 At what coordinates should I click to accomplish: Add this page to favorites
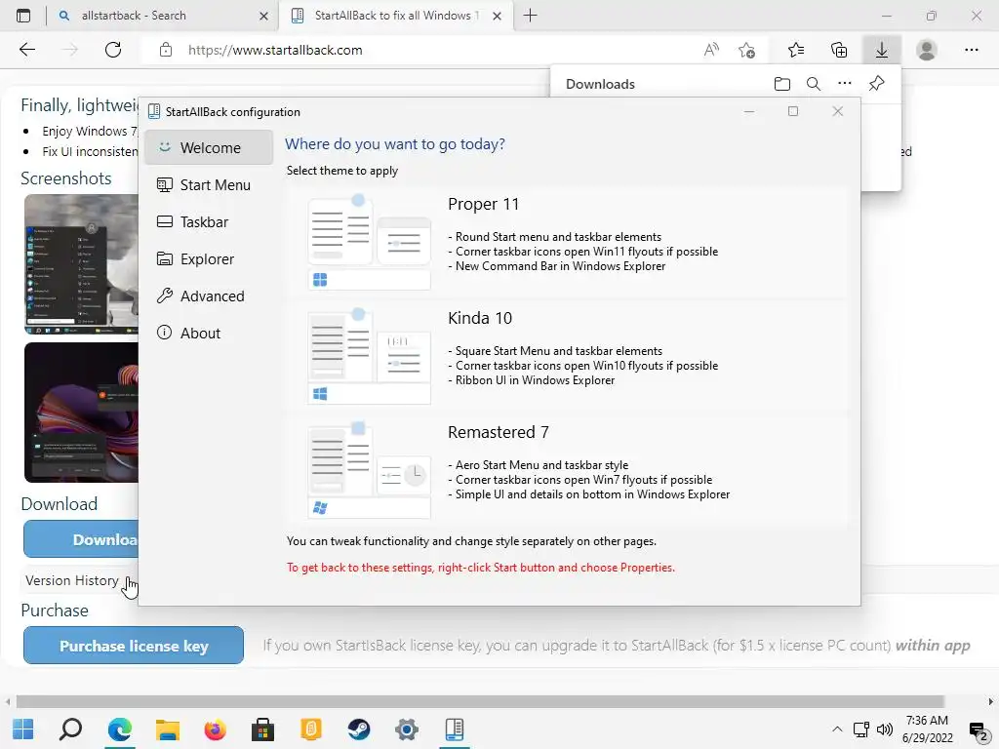point(746,50)
